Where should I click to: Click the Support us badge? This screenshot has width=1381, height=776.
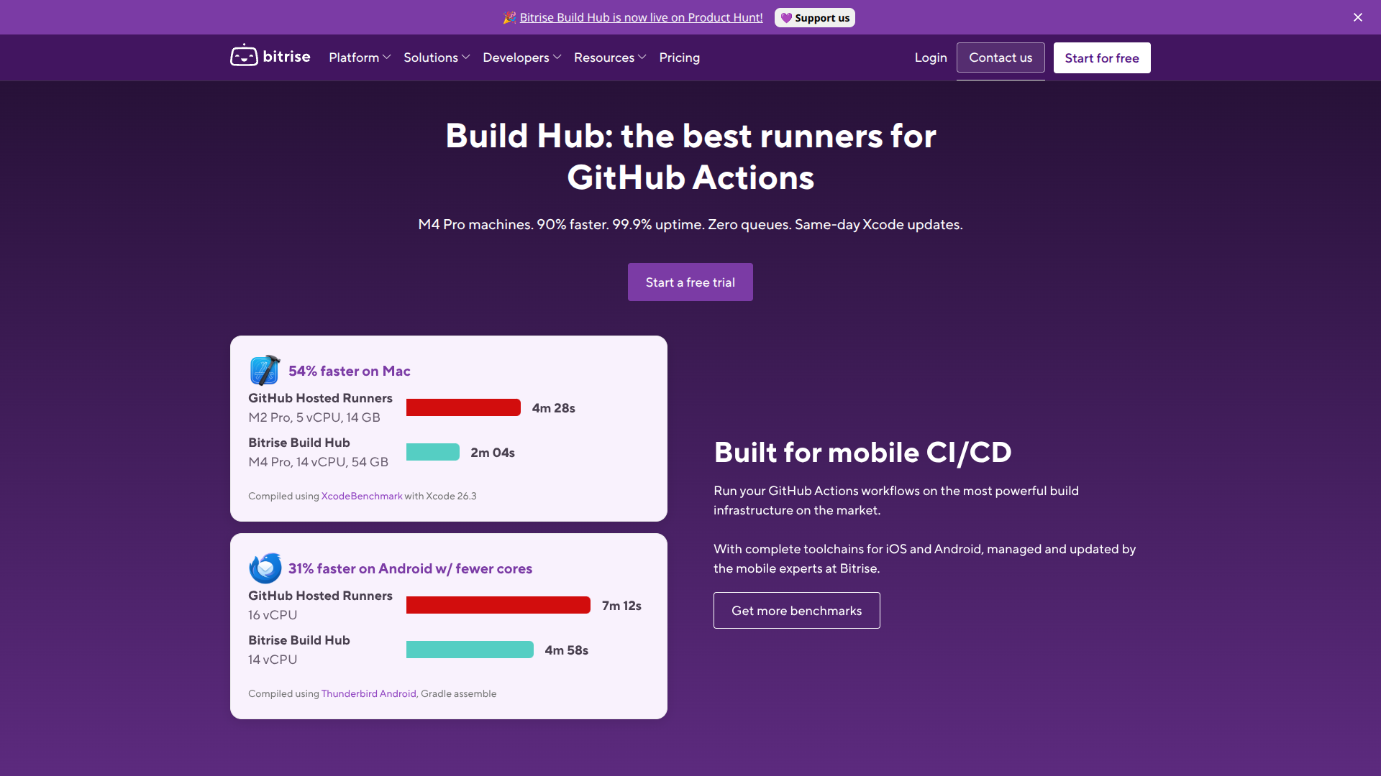tap(815, 17)
